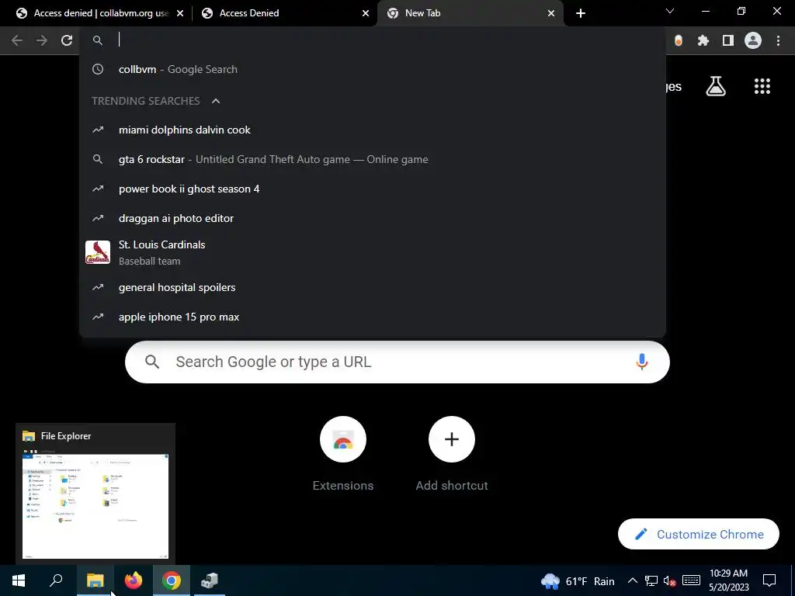795x596 pixels.
Task: Select draggan ai photo editor suggestion
Action: click(x=372, y=218)
